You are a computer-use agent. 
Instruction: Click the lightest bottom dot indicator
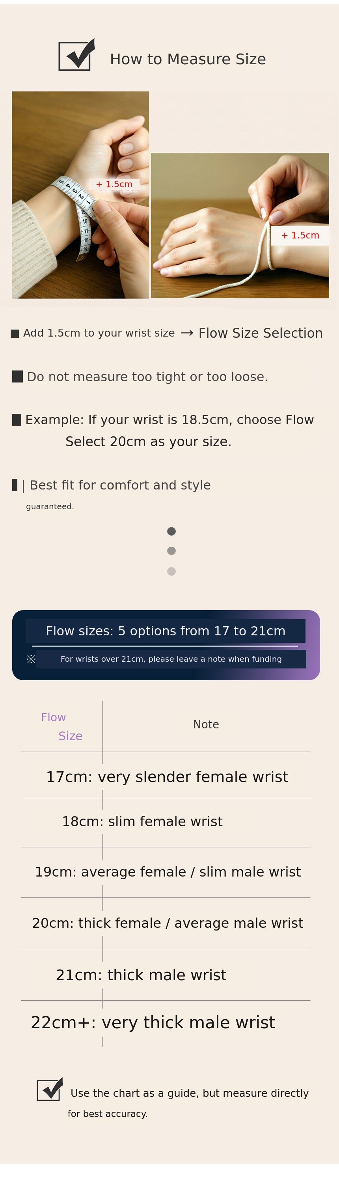[x=171, y=571]
